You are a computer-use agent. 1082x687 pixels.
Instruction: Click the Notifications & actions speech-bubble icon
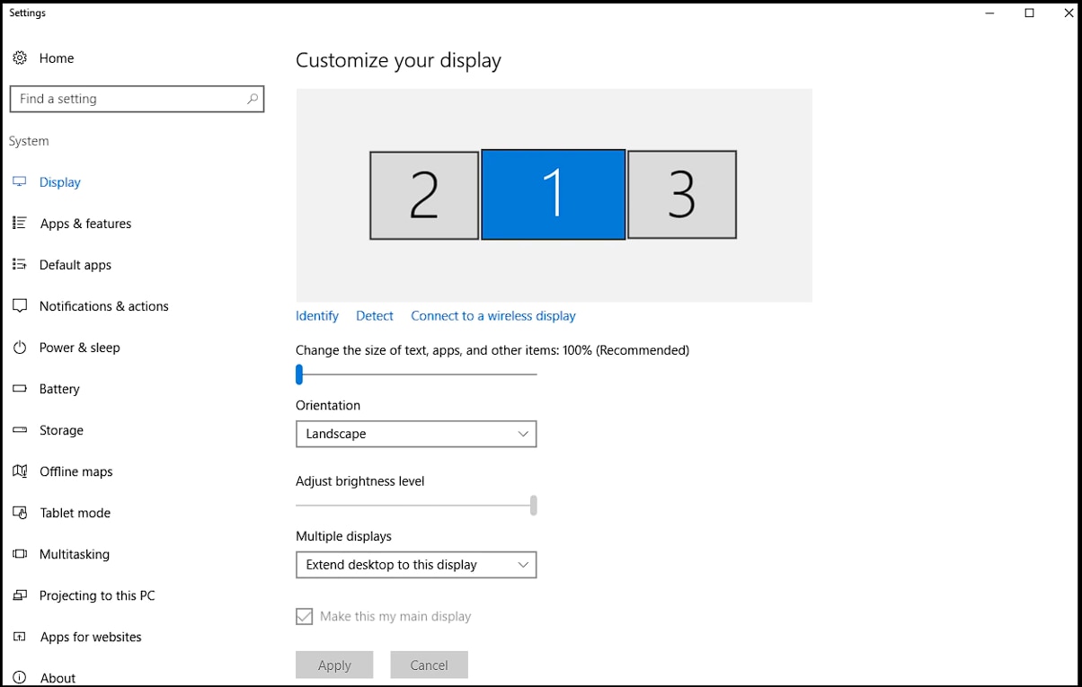click(x=20, y=305)
